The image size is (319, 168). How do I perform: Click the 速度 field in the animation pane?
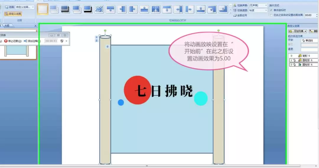pyautogui.click(x=310, y=49)
